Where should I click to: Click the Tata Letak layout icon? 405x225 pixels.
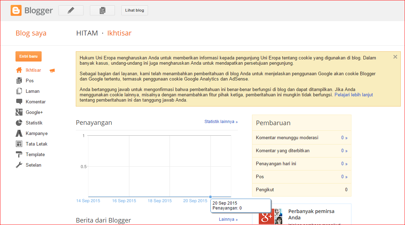[x=19, y=144]
